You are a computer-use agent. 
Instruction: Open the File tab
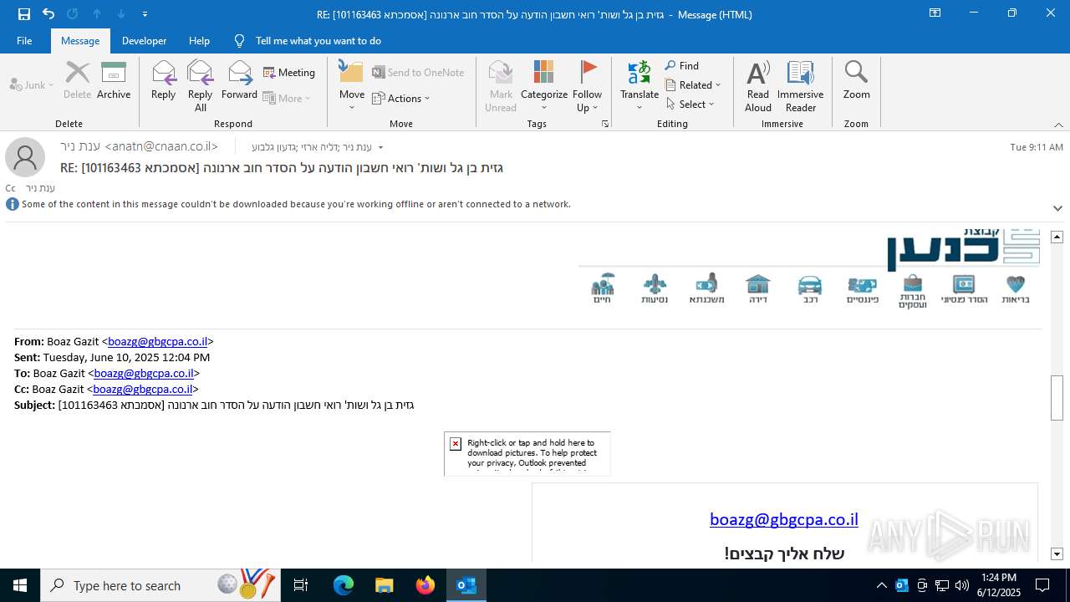[x=24, y=41]
